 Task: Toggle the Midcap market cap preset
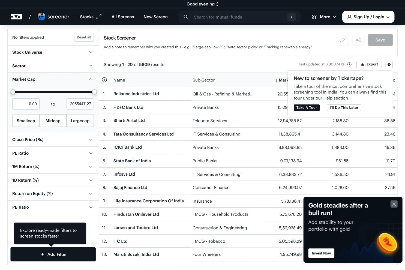pyautogui.click(x=53, y=121)
